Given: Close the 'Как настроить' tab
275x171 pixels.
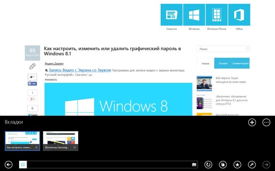Looking at the screenshot, I should pos(36,147).
